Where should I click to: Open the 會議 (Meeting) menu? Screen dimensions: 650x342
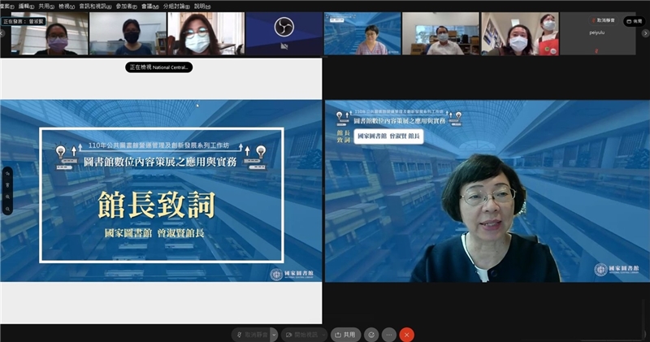pos(149,6)
